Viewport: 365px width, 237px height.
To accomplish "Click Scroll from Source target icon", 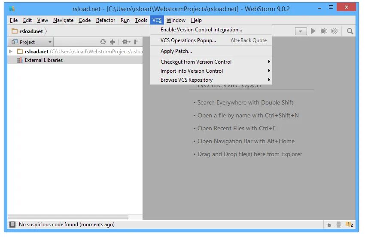I will pos(103,42).
